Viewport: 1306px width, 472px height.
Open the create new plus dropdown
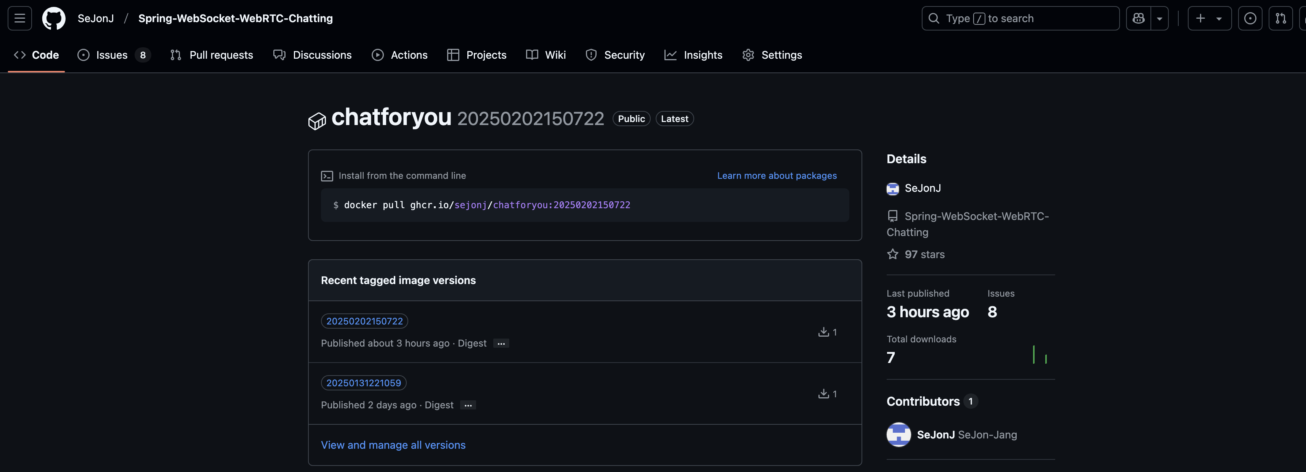point(1209,18)
